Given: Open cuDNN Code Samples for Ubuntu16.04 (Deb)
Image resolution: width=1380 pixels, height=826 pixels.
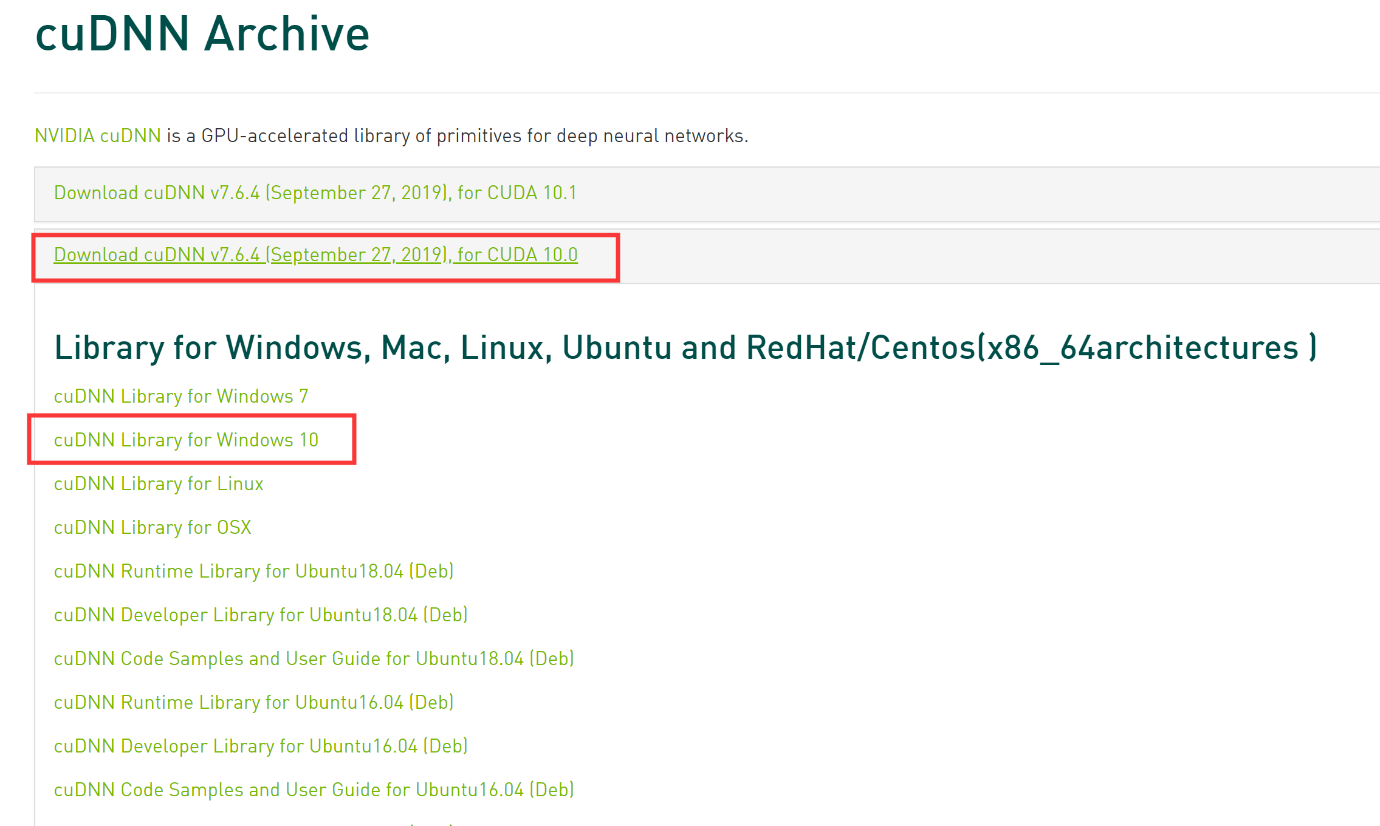Looking at the screenshot, I should tap(314, 790).
